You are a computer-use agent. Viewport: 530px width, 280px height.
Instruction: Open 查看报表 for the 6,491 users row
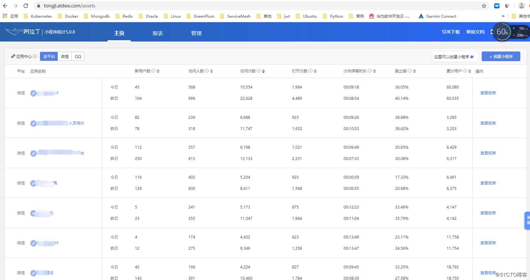tap(488, 183)
